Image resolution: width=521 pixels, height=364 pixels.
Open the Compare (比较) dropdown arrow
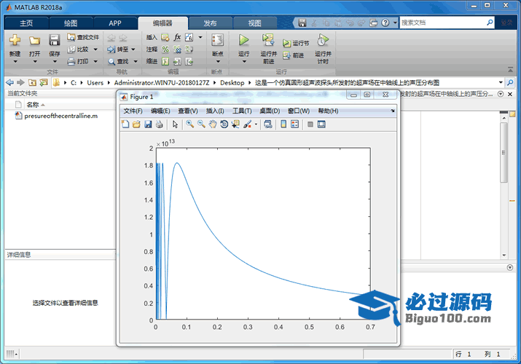coord(95,50)
